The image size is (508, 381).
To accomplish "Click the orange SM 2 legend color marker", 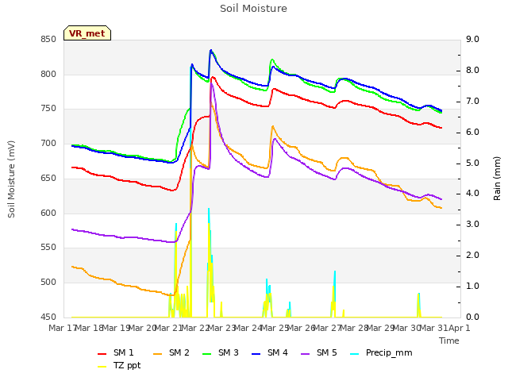I will pyautogui.click(x=158, y=354).
